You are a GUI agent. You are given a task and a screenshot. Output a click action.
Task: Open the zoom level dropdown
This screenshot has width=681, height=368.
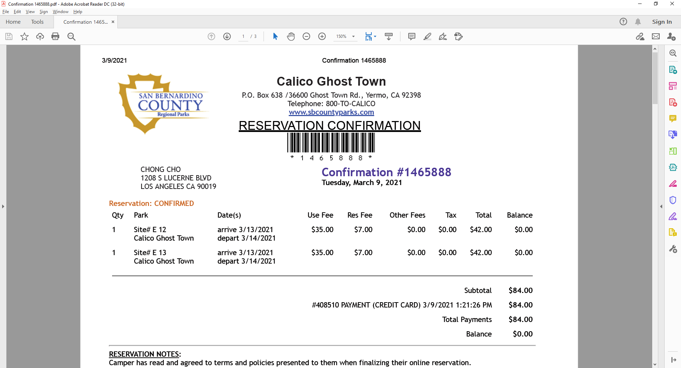click(x=353, y=36)
